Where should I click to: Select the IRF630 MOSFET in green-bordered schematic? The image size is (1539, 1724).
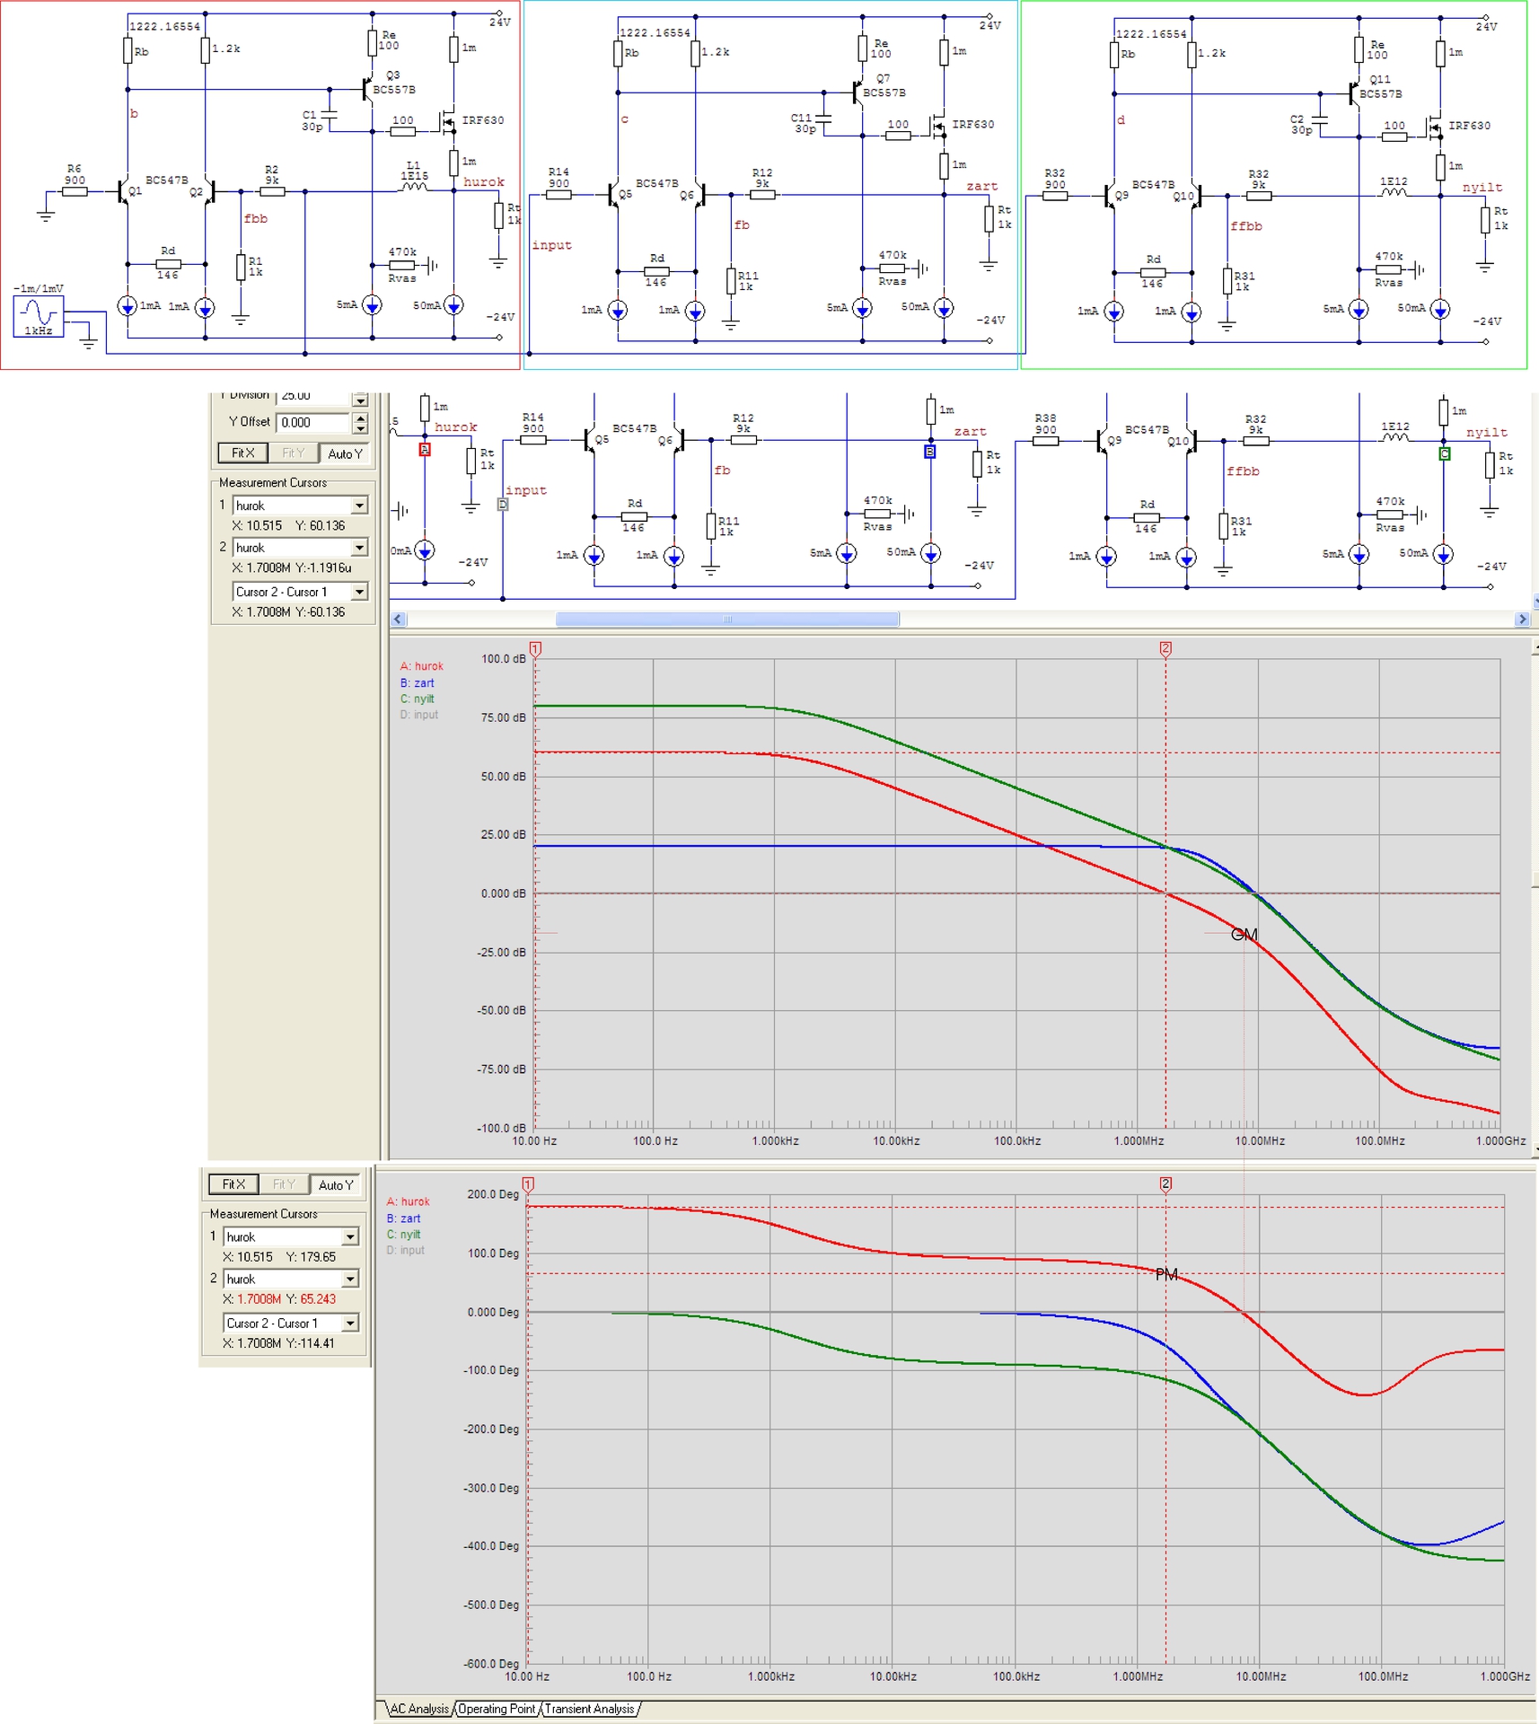(x=1436, y=127)
